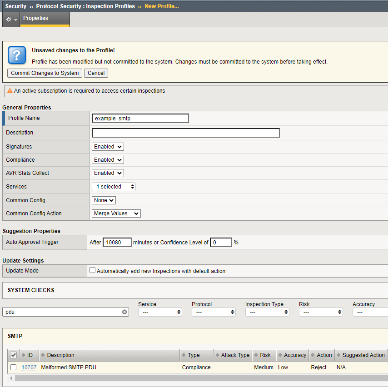
Task: Open the gear settings menu
Action: pyautogui.click(x=11, y=20)
